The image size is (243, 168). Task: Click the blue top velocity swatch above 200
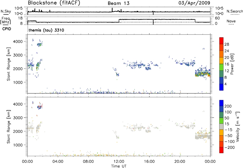pyautogui.click(x=221, y=103)
